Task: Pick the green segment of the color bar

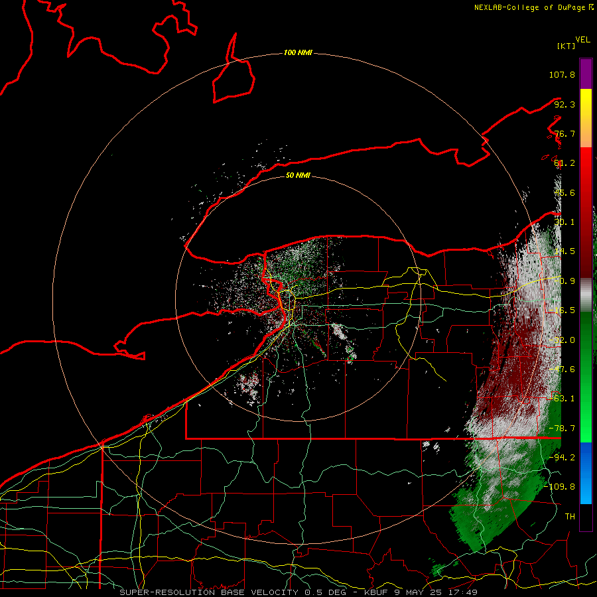Action: pos(586,377)
